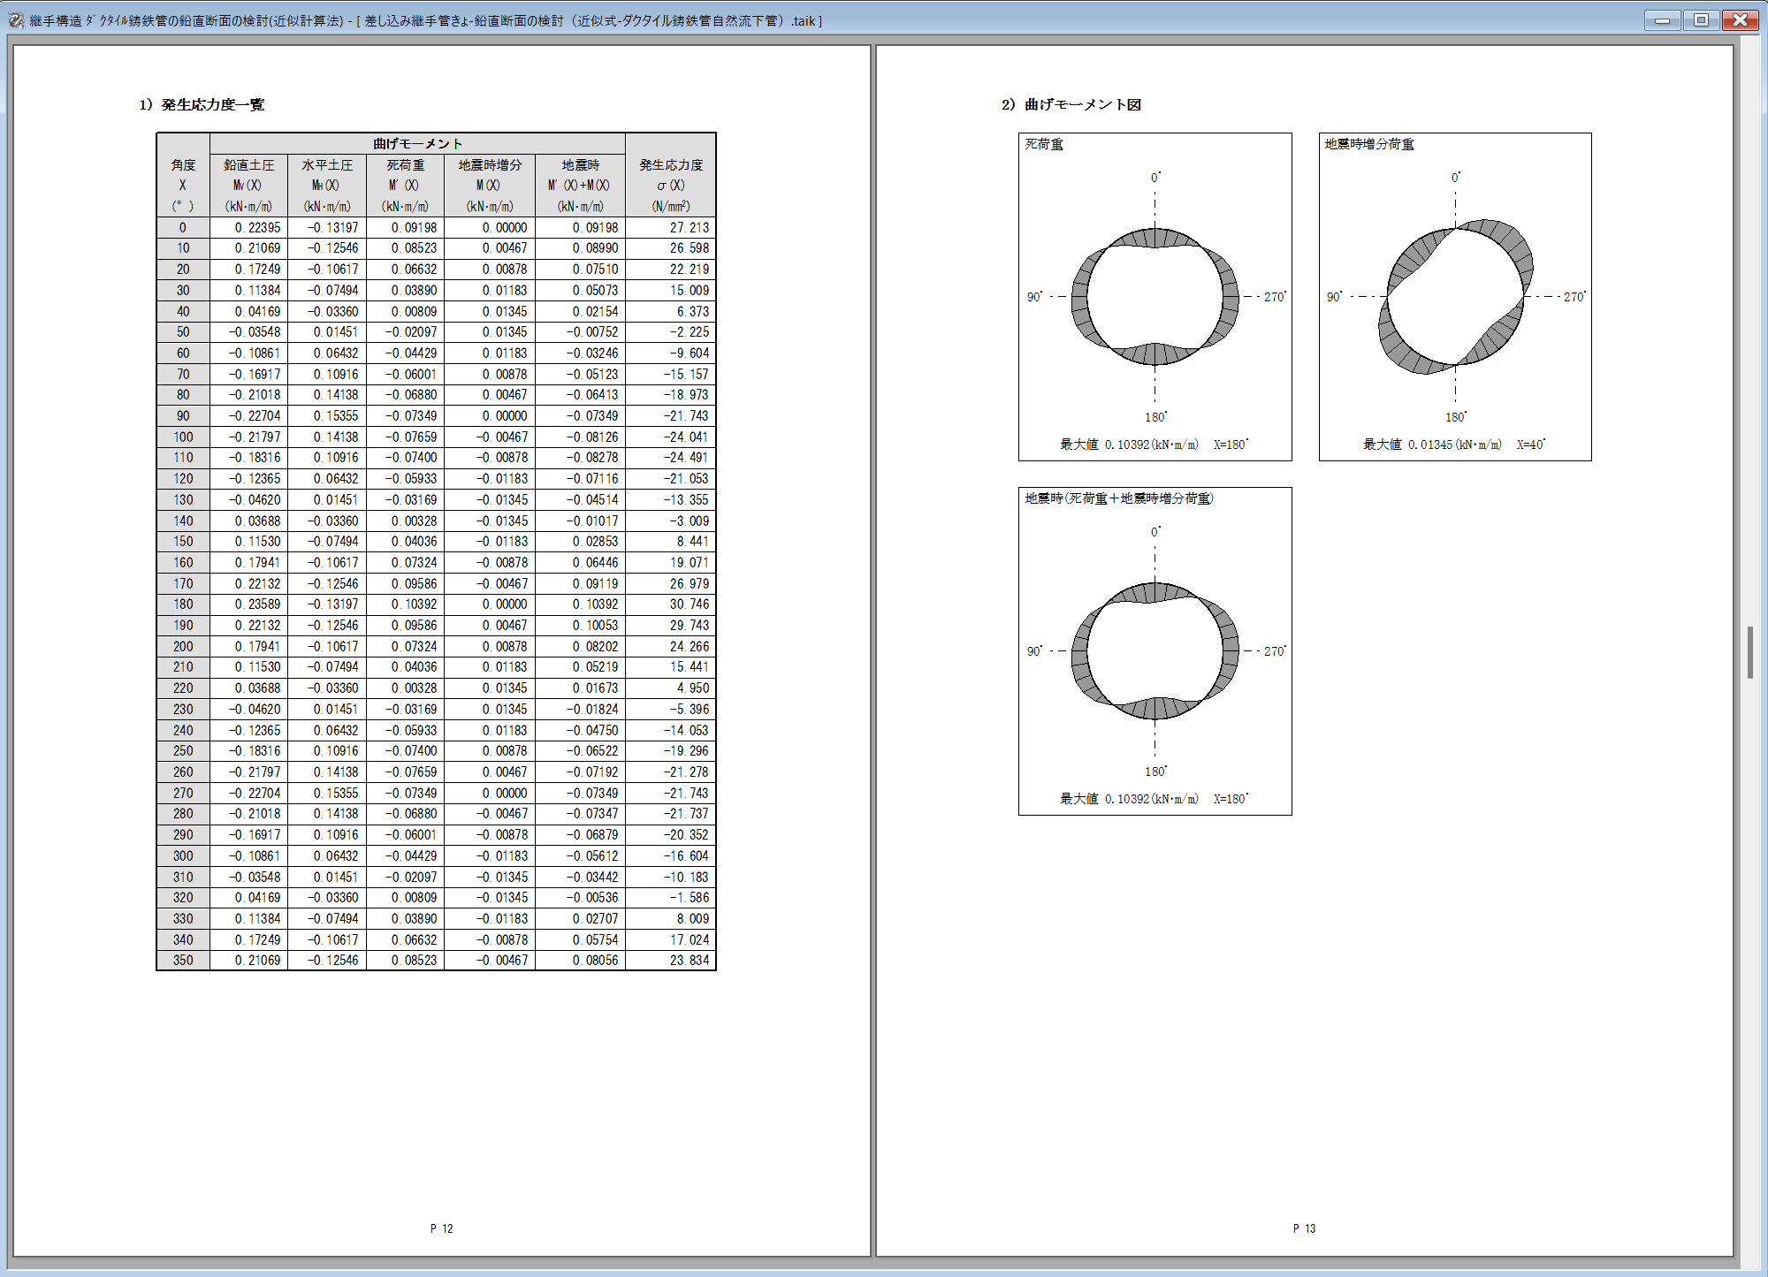Click the P 13 page number

[1304, 1228]
